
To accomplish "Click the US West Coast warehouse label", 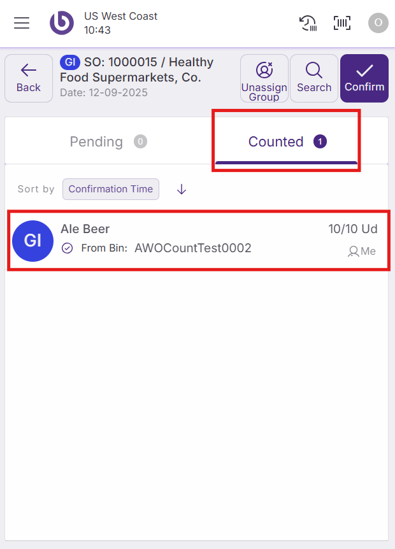I will click(x=121, y=16).
